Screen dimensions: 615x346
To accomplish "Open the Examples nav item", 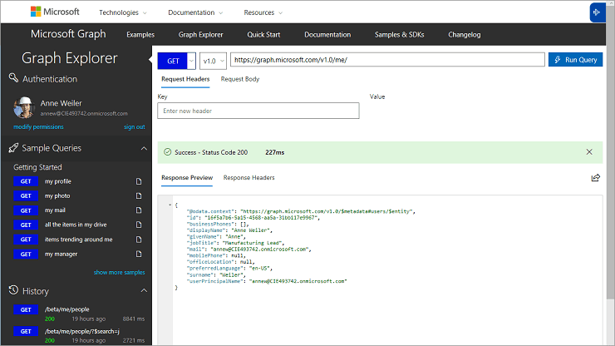I will click(x=140, y=35).
